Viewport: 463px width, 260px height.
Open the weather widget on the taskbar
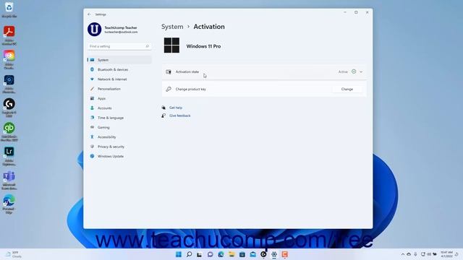[x=14, y=254]
